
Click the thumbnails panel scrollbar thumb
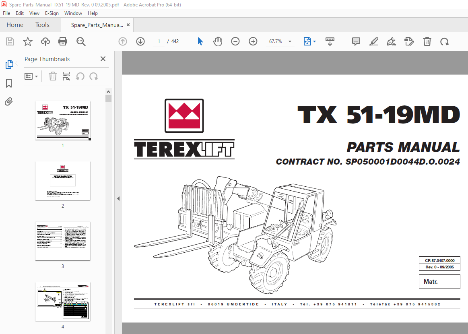click(108, 98)
